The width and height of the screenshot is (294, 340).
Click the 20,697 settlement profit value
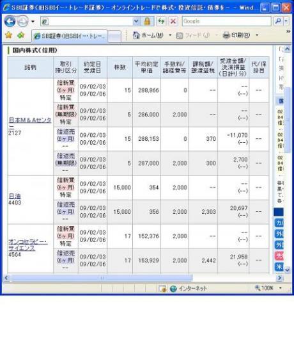click(239, 208)
